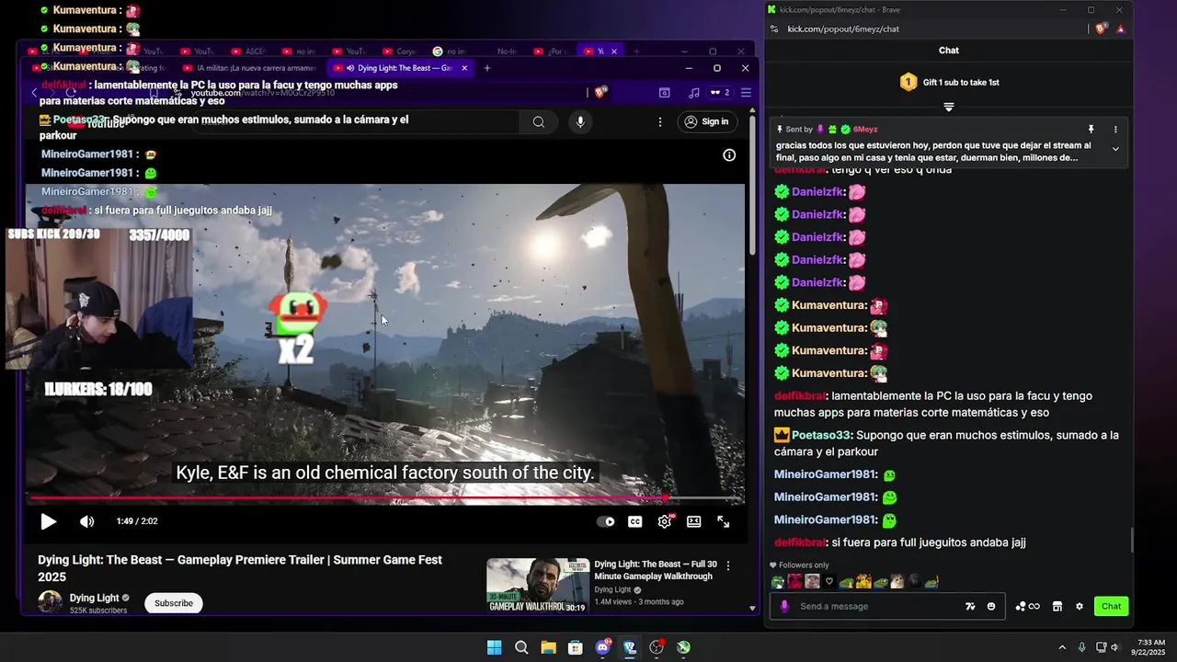The image size is (1177, 662).
Task: Open delfikbral username above 'si fuera para full'
Action: point(800,542)
